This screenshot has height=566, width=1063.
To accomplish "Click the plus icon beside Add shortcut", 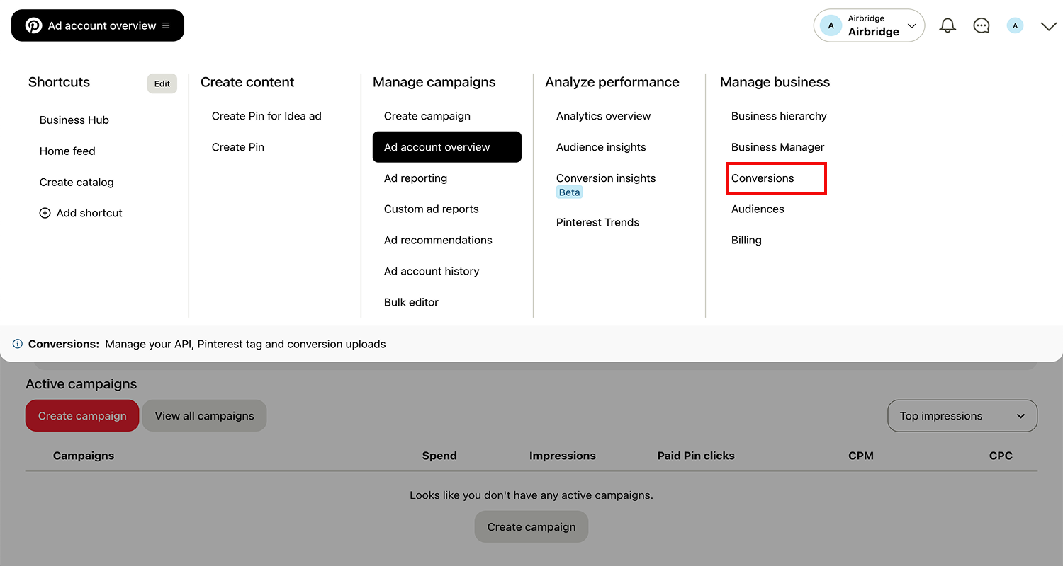I will pos(45,213).
